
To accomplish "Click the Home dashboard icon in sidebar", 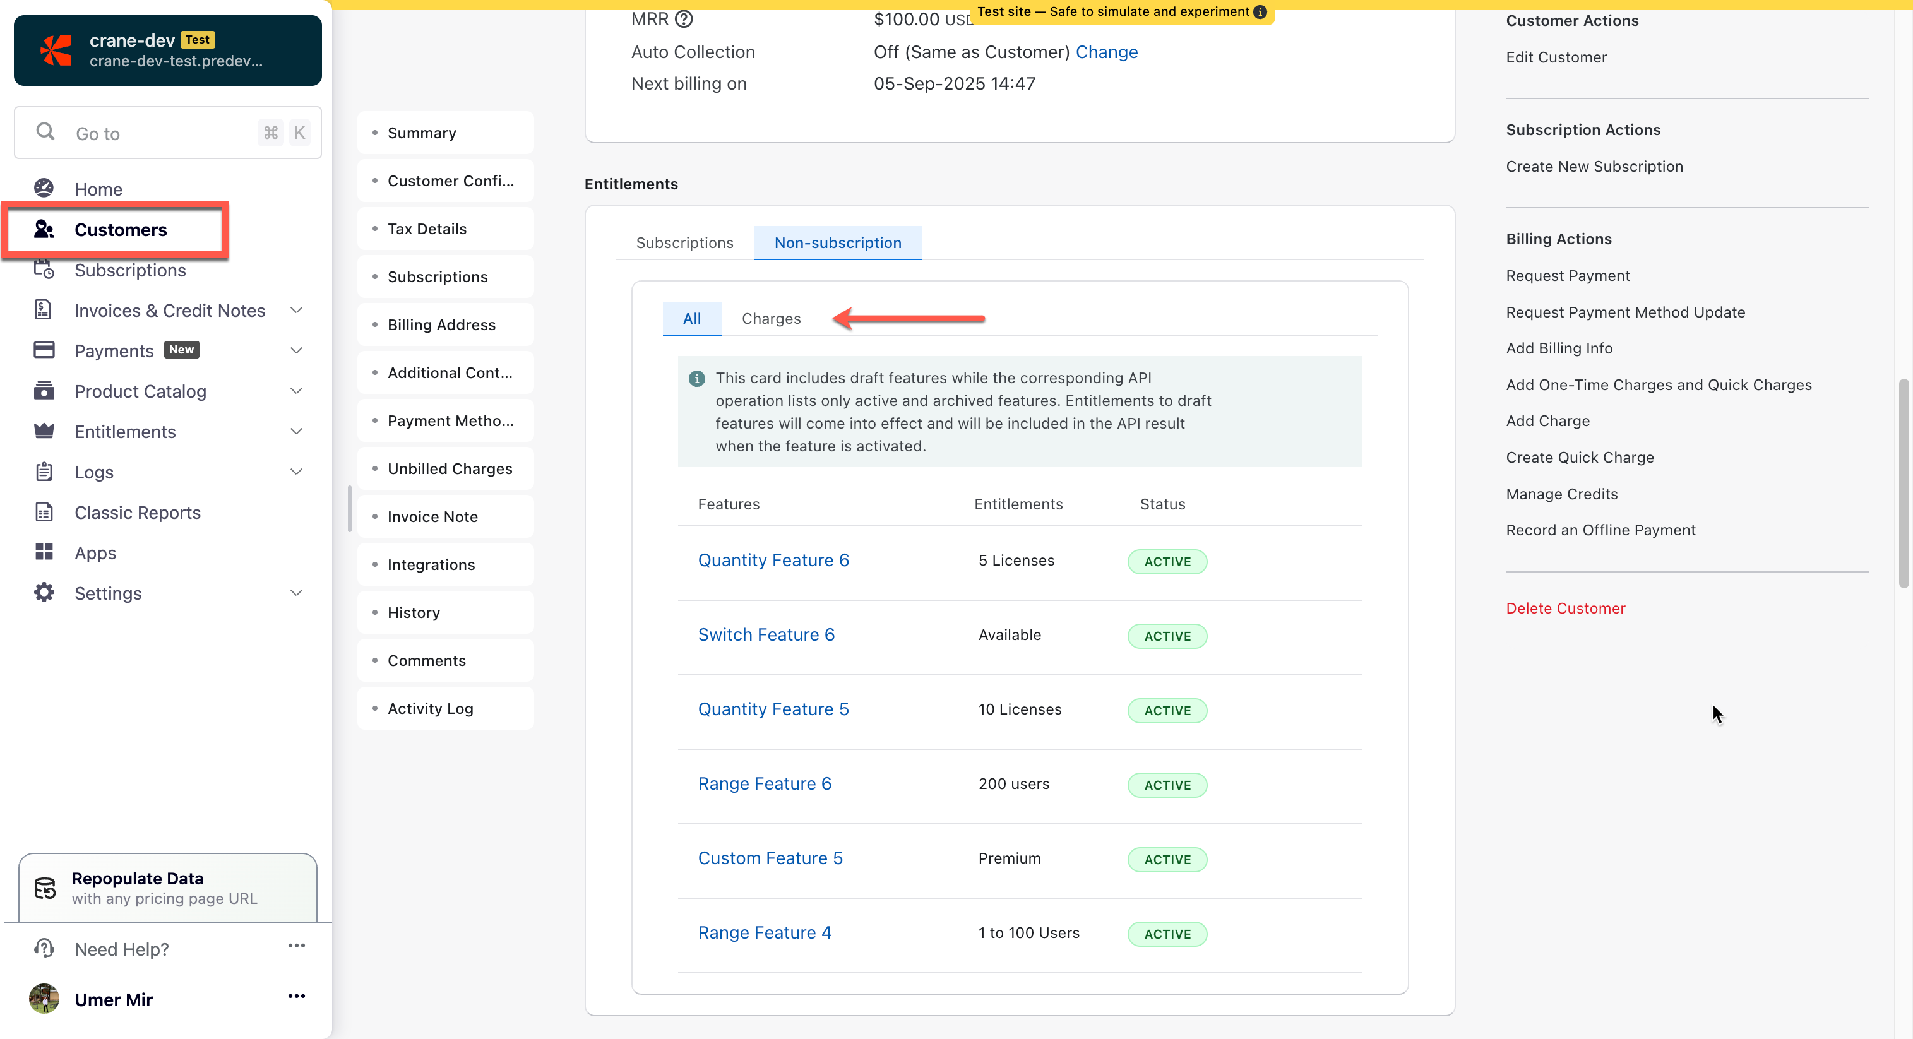I will [44, 189].
